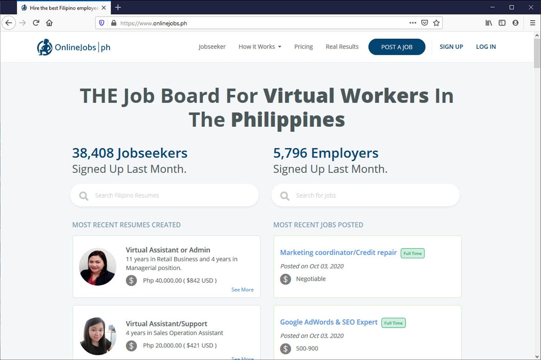
Task: Click Virtual Assistant or Admin profile photo
Action: click(98, 267)
